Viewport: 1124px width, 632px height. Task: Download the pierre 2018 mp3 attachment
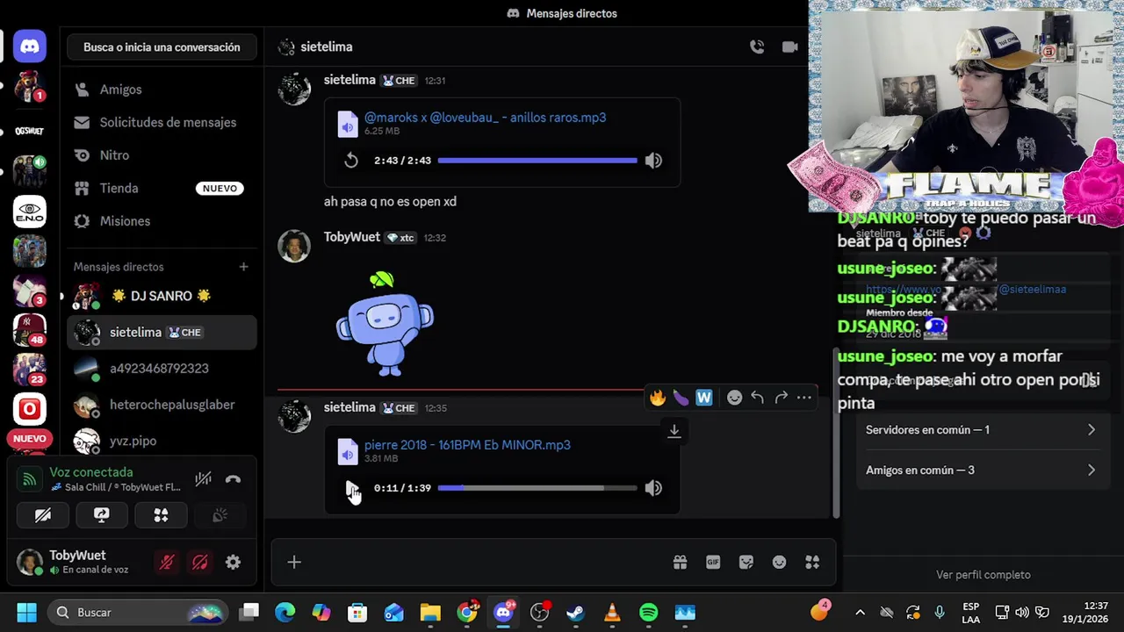coord(674,431)
